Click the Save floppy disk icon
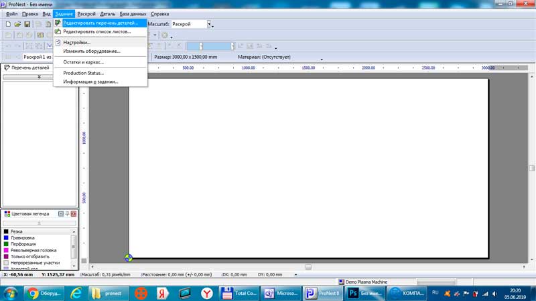This screenshot has height=301, width=536. (x=27, y=24)
